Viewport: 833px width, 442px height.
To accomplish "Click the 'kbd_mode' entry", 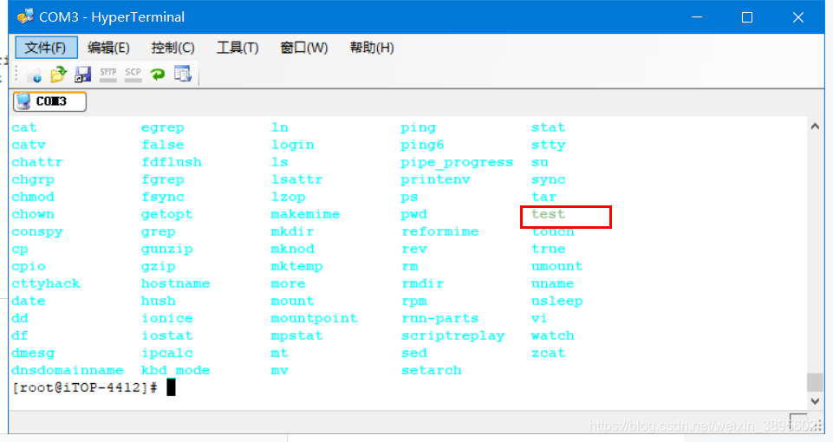I will 175,370.
